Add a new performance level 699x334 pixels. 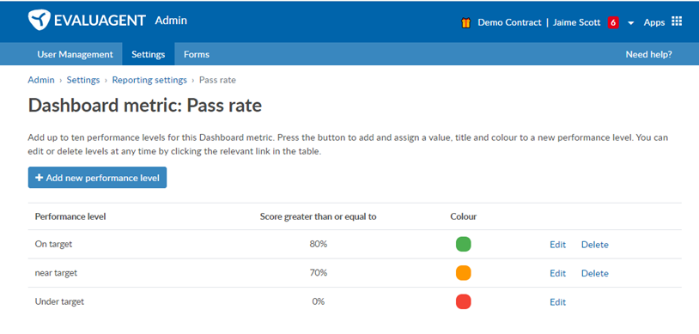[x=97, y=178]
